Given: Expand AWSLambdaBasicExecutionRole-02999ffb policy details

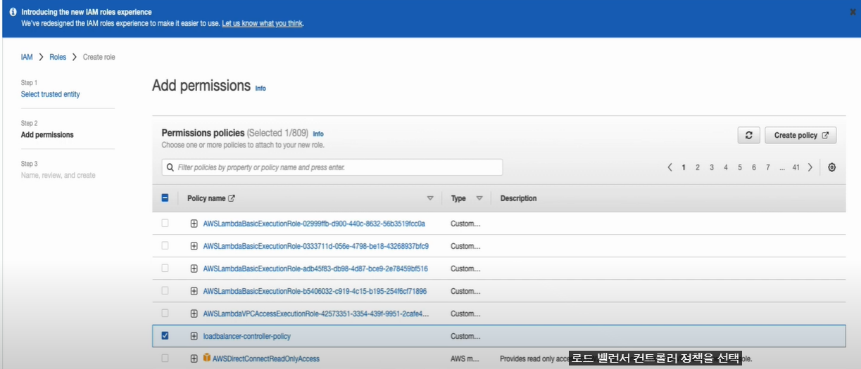Looking at the screenshot, I should click(x=194, y=224).
